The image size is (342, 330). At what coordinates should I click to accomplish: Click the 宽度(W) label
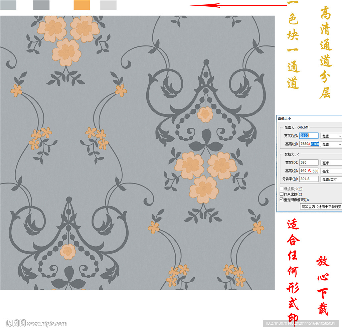click(291, 135)
